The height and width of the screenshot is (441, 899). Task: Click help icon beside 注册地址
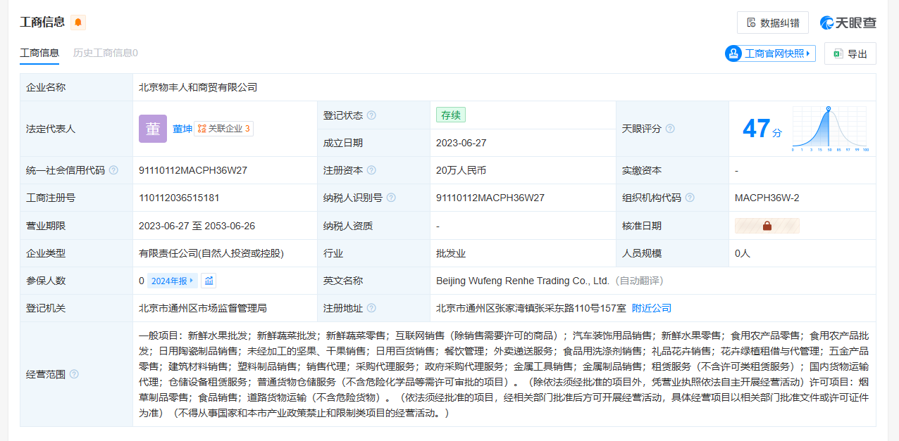click(371, 308)
